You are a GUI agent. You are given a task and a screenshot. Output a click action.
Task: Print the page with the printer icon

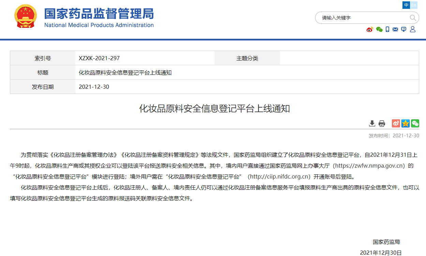pos(382,123)
